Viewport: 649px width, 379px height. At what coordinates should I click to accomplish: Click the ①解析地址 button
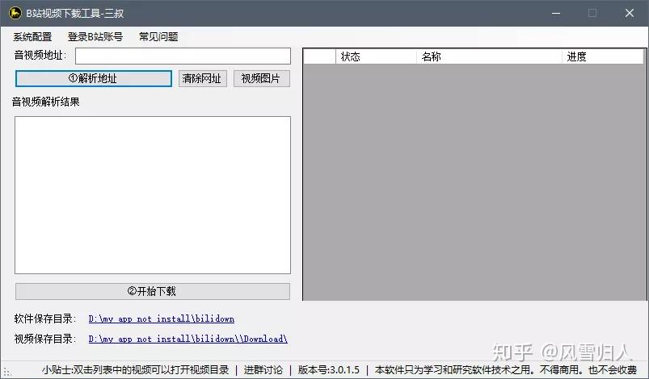[x=94, y=78]
